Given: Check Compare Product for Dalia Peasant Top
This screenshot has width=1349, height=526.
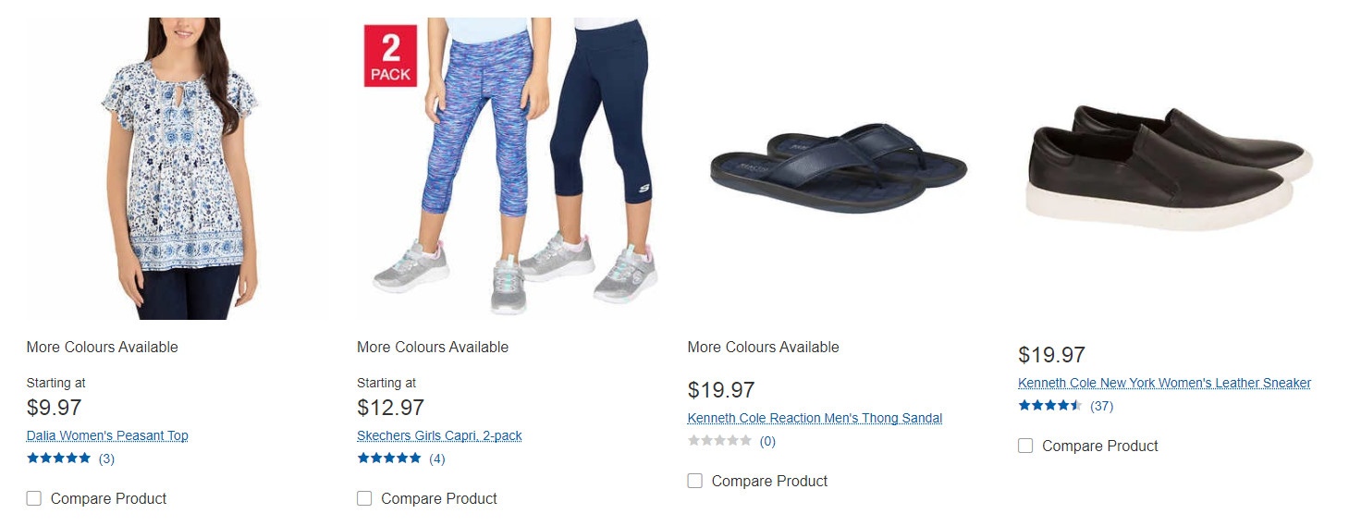Looking at the screenshot, I should click(x=34, y=498).
